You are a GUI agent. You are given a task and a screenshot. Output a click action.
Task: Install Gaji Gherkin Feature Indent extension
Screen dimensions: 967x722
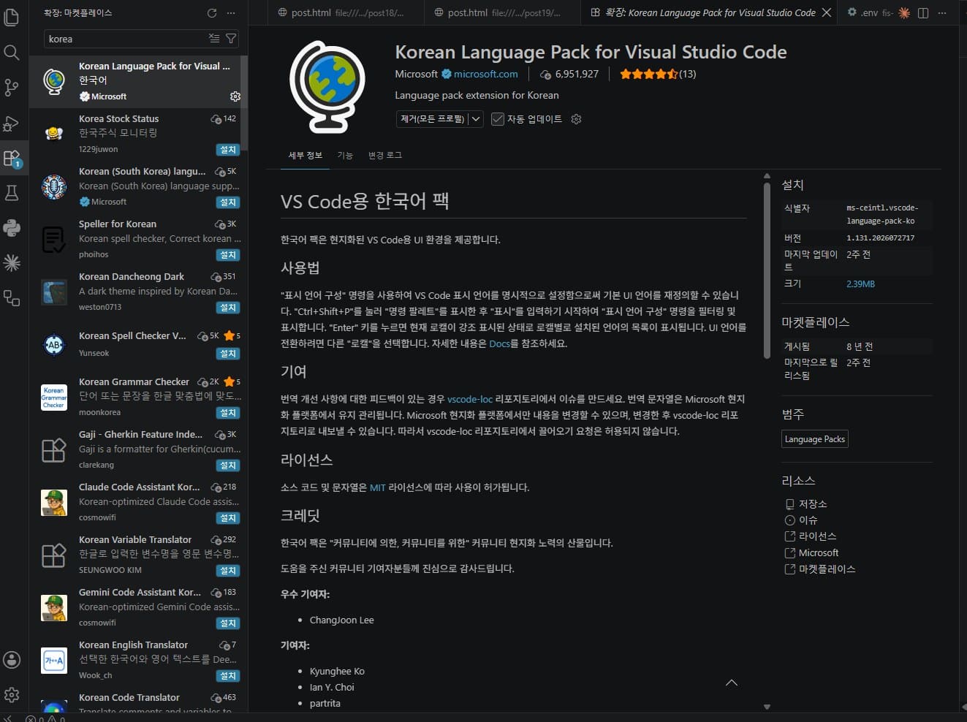pyautogui.click(x=228, y=465)
